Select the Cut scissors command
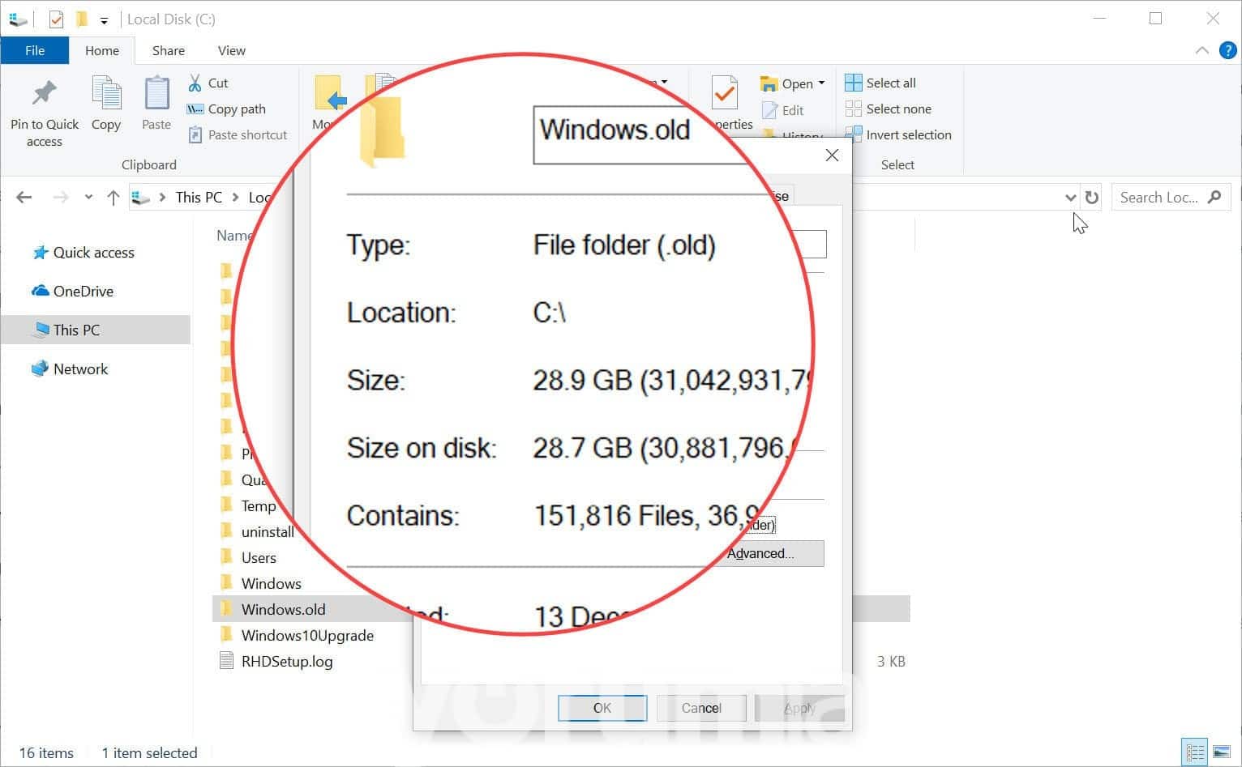Screen dimensions: 1242x767 tap(208, 83)
